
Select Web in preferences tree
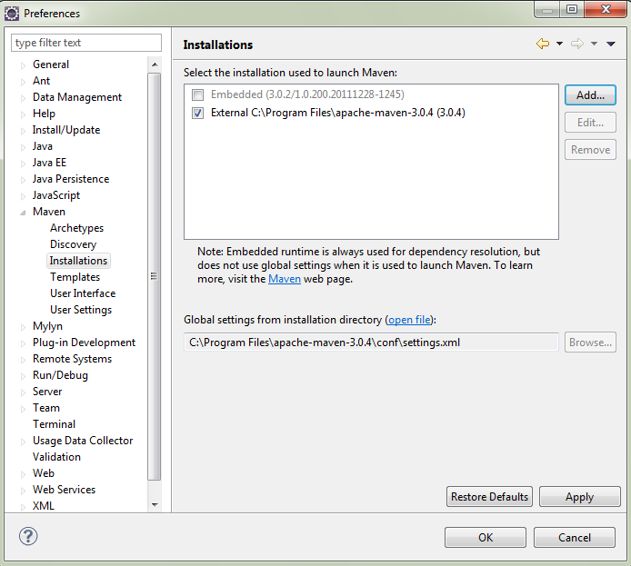44,473
